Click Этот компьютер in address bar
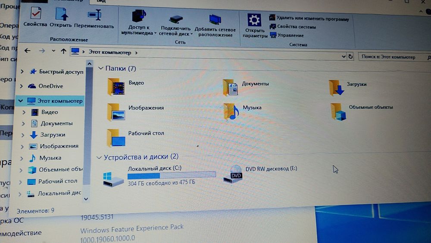 click(109, 52)
